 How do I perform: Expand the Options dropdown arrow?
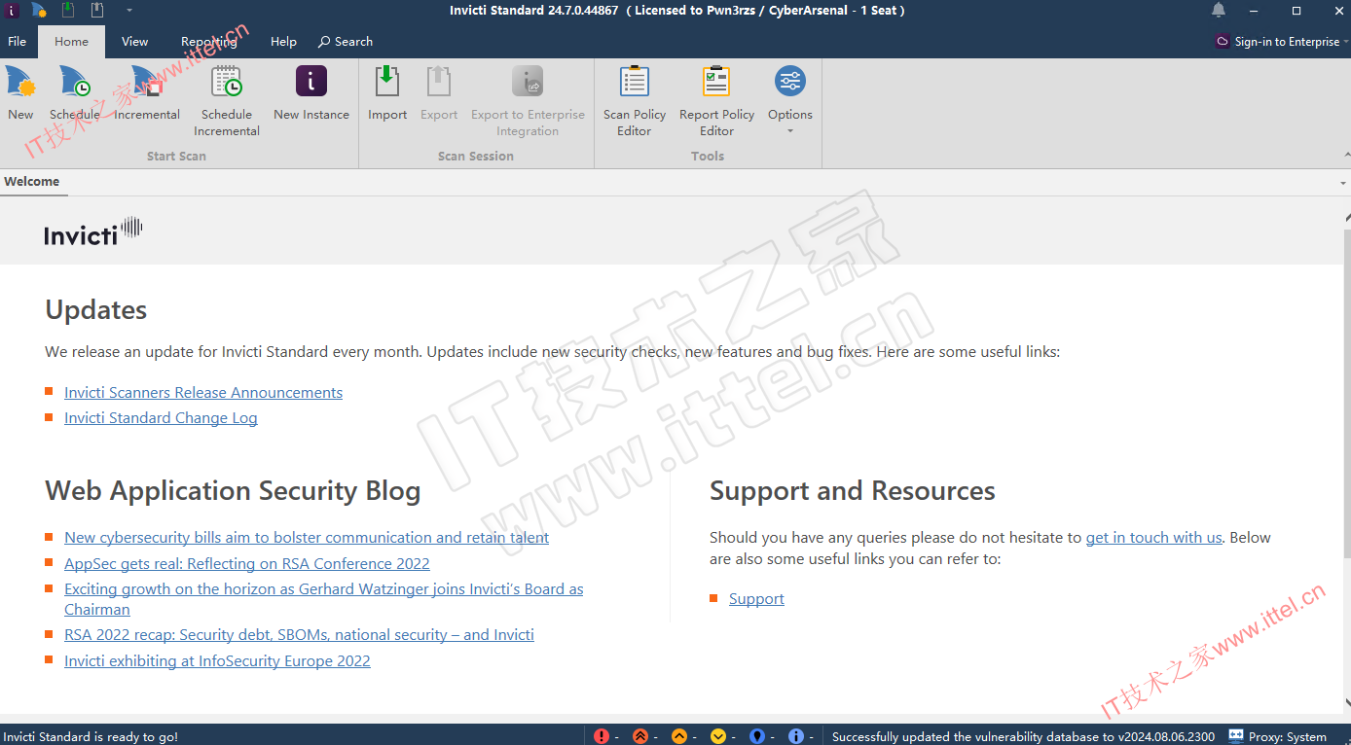point(790,131)
